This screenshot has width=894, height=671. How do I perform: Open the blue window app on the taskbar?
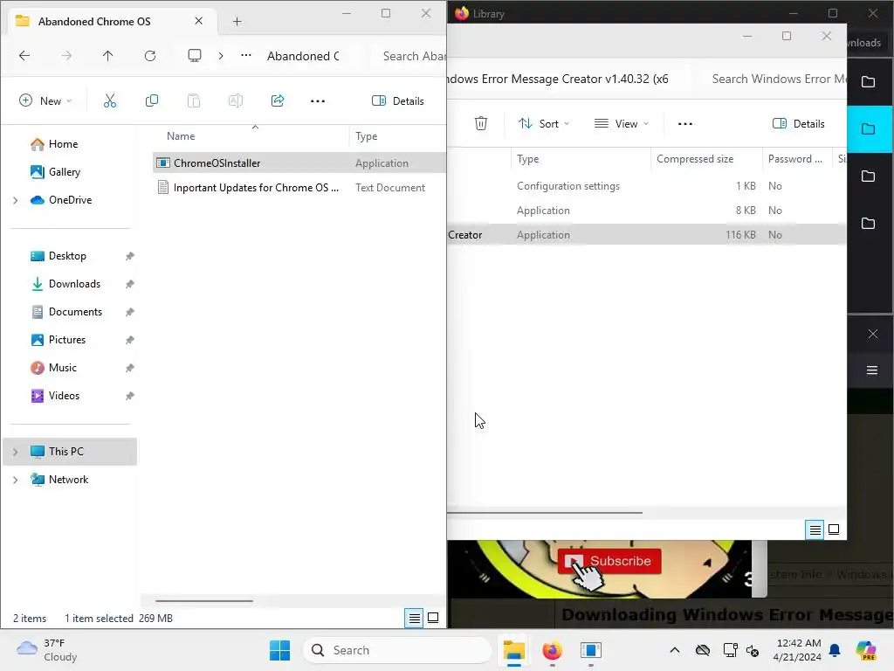pos(591,650)
